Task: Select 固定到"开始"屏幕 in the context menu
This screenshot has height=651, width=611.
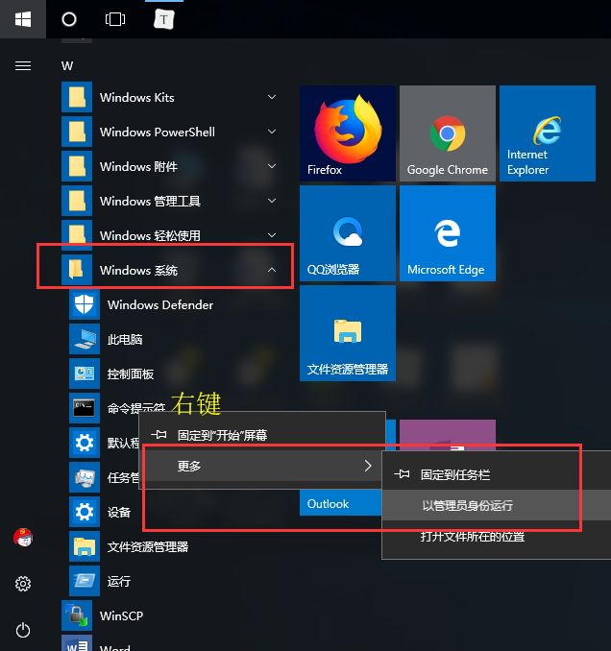Action: pyautogui.click(x=262, y=435)
